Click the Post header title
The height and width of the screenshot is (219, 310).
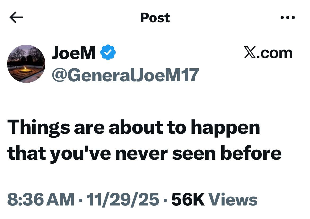155,18
